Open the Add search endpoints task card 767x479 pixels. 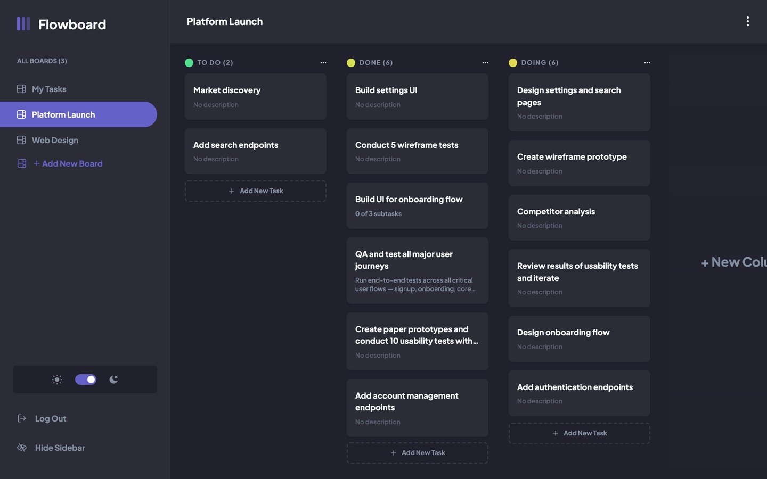(256, 151)
